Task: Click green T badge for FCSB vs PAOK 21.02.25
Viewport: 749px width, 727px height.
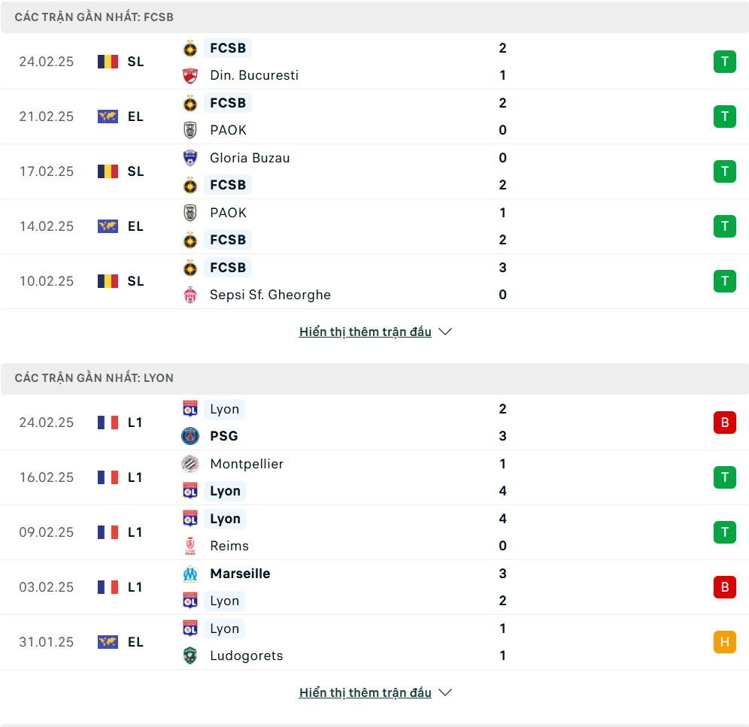Action: (x=724, y=117)
